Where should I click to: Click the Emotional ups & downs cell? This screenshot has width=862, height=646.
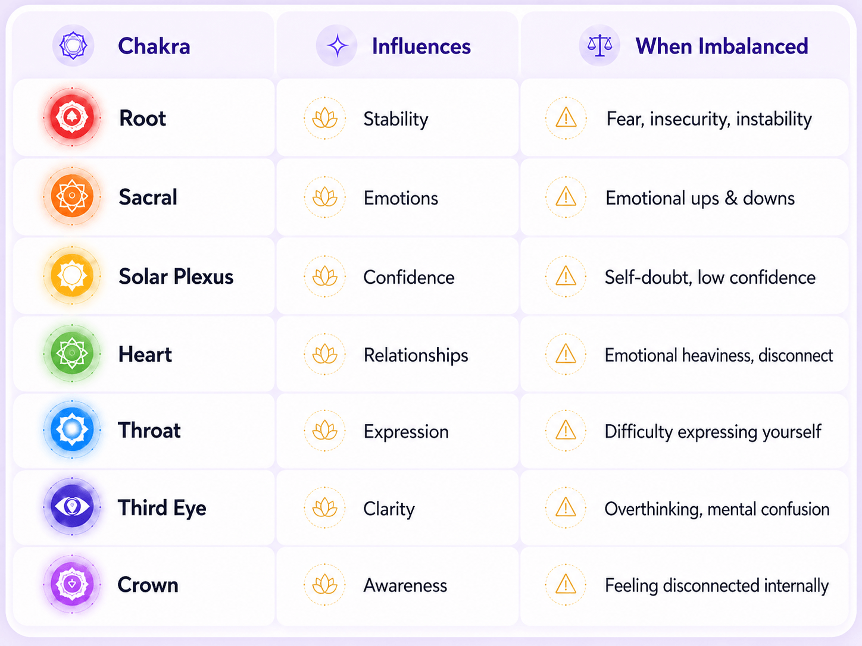coord(685,197)
